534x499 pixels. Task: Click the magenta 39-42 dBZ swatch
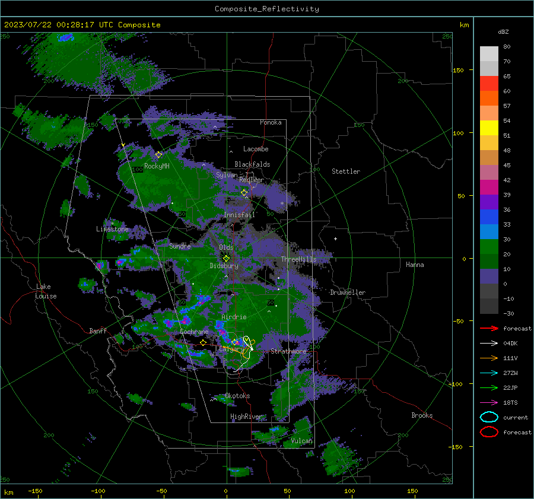tap(489, 187)
